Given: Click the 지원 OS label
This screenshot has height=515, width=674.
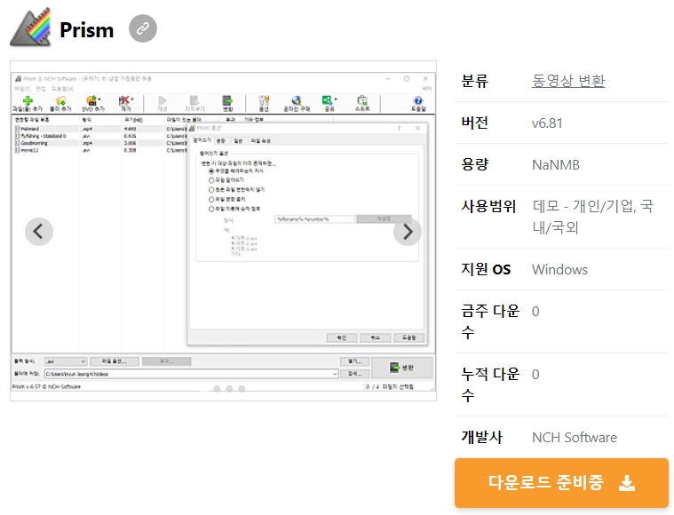Looking at the screenshot, I should 486,269.
